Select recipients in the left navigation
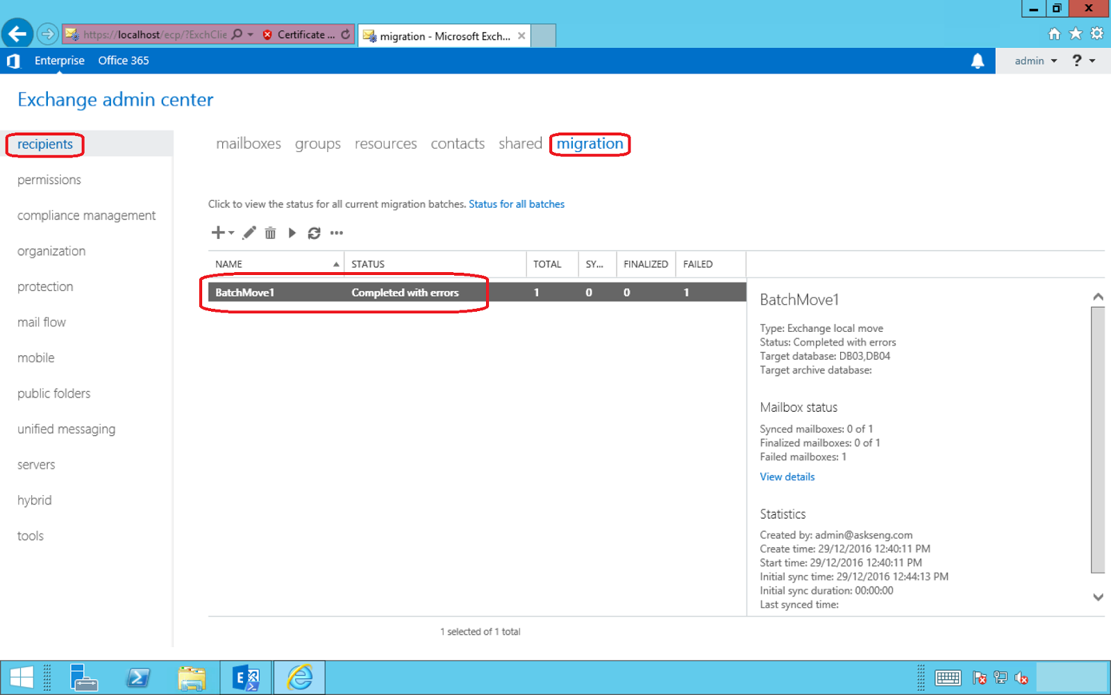 (45, 144)
